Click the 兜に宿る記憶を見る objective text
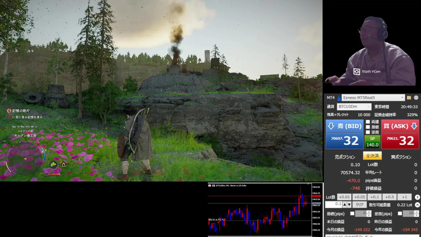Screen dimensions: 421x237 29,117
